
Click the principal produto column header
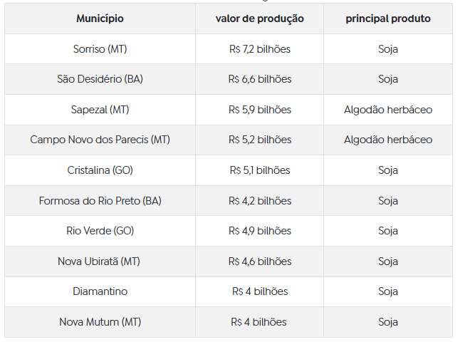click(388, 19)
